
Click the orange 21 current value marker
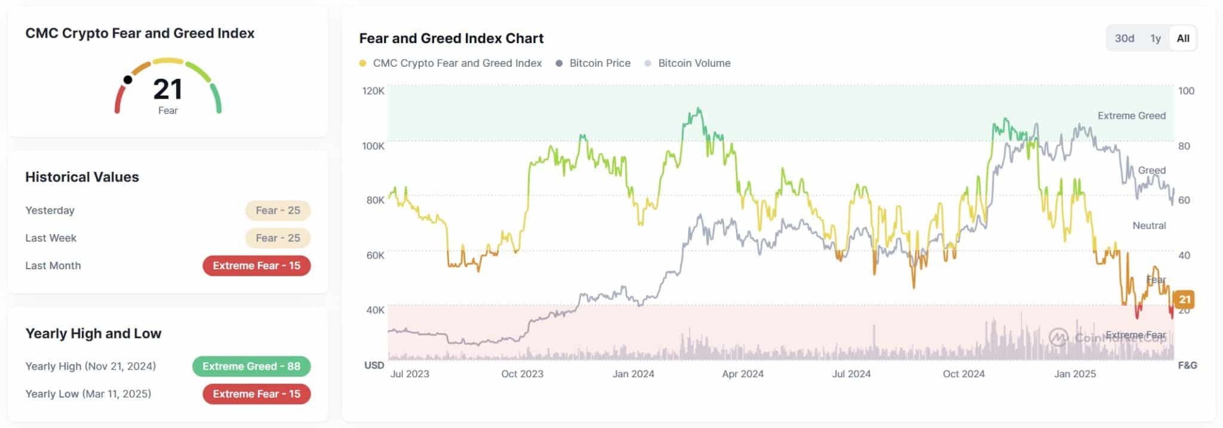tap(1184, 299)
